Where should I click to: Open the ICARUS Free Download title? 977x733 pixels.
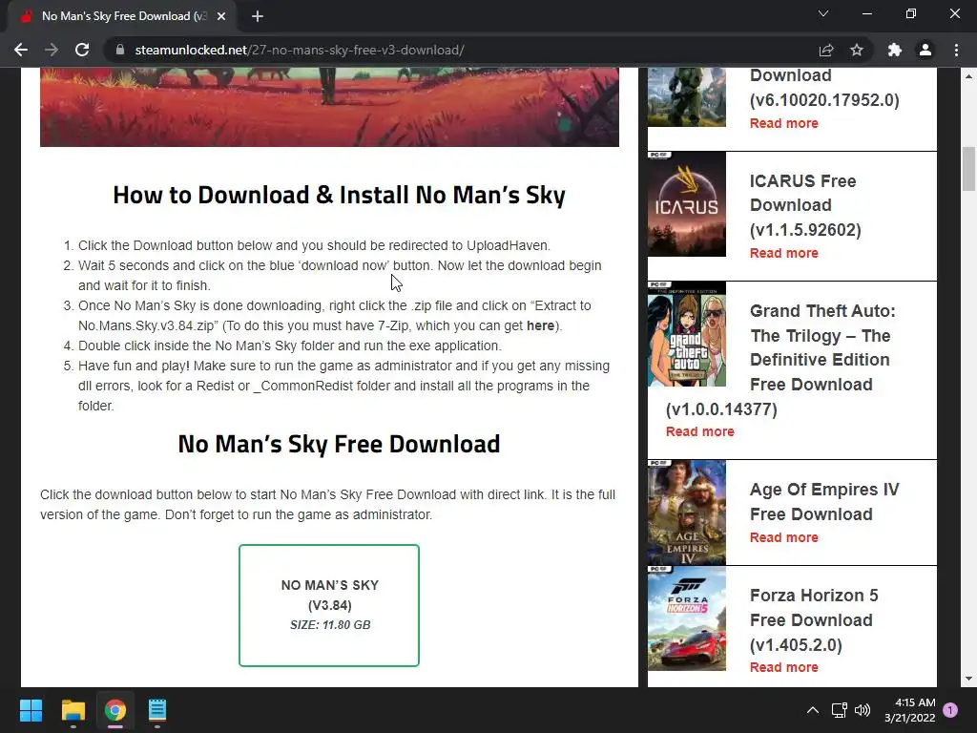coord(805,205)
